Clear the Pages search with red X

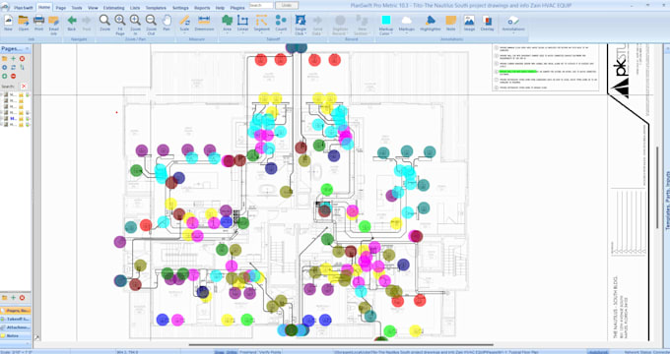24,87
